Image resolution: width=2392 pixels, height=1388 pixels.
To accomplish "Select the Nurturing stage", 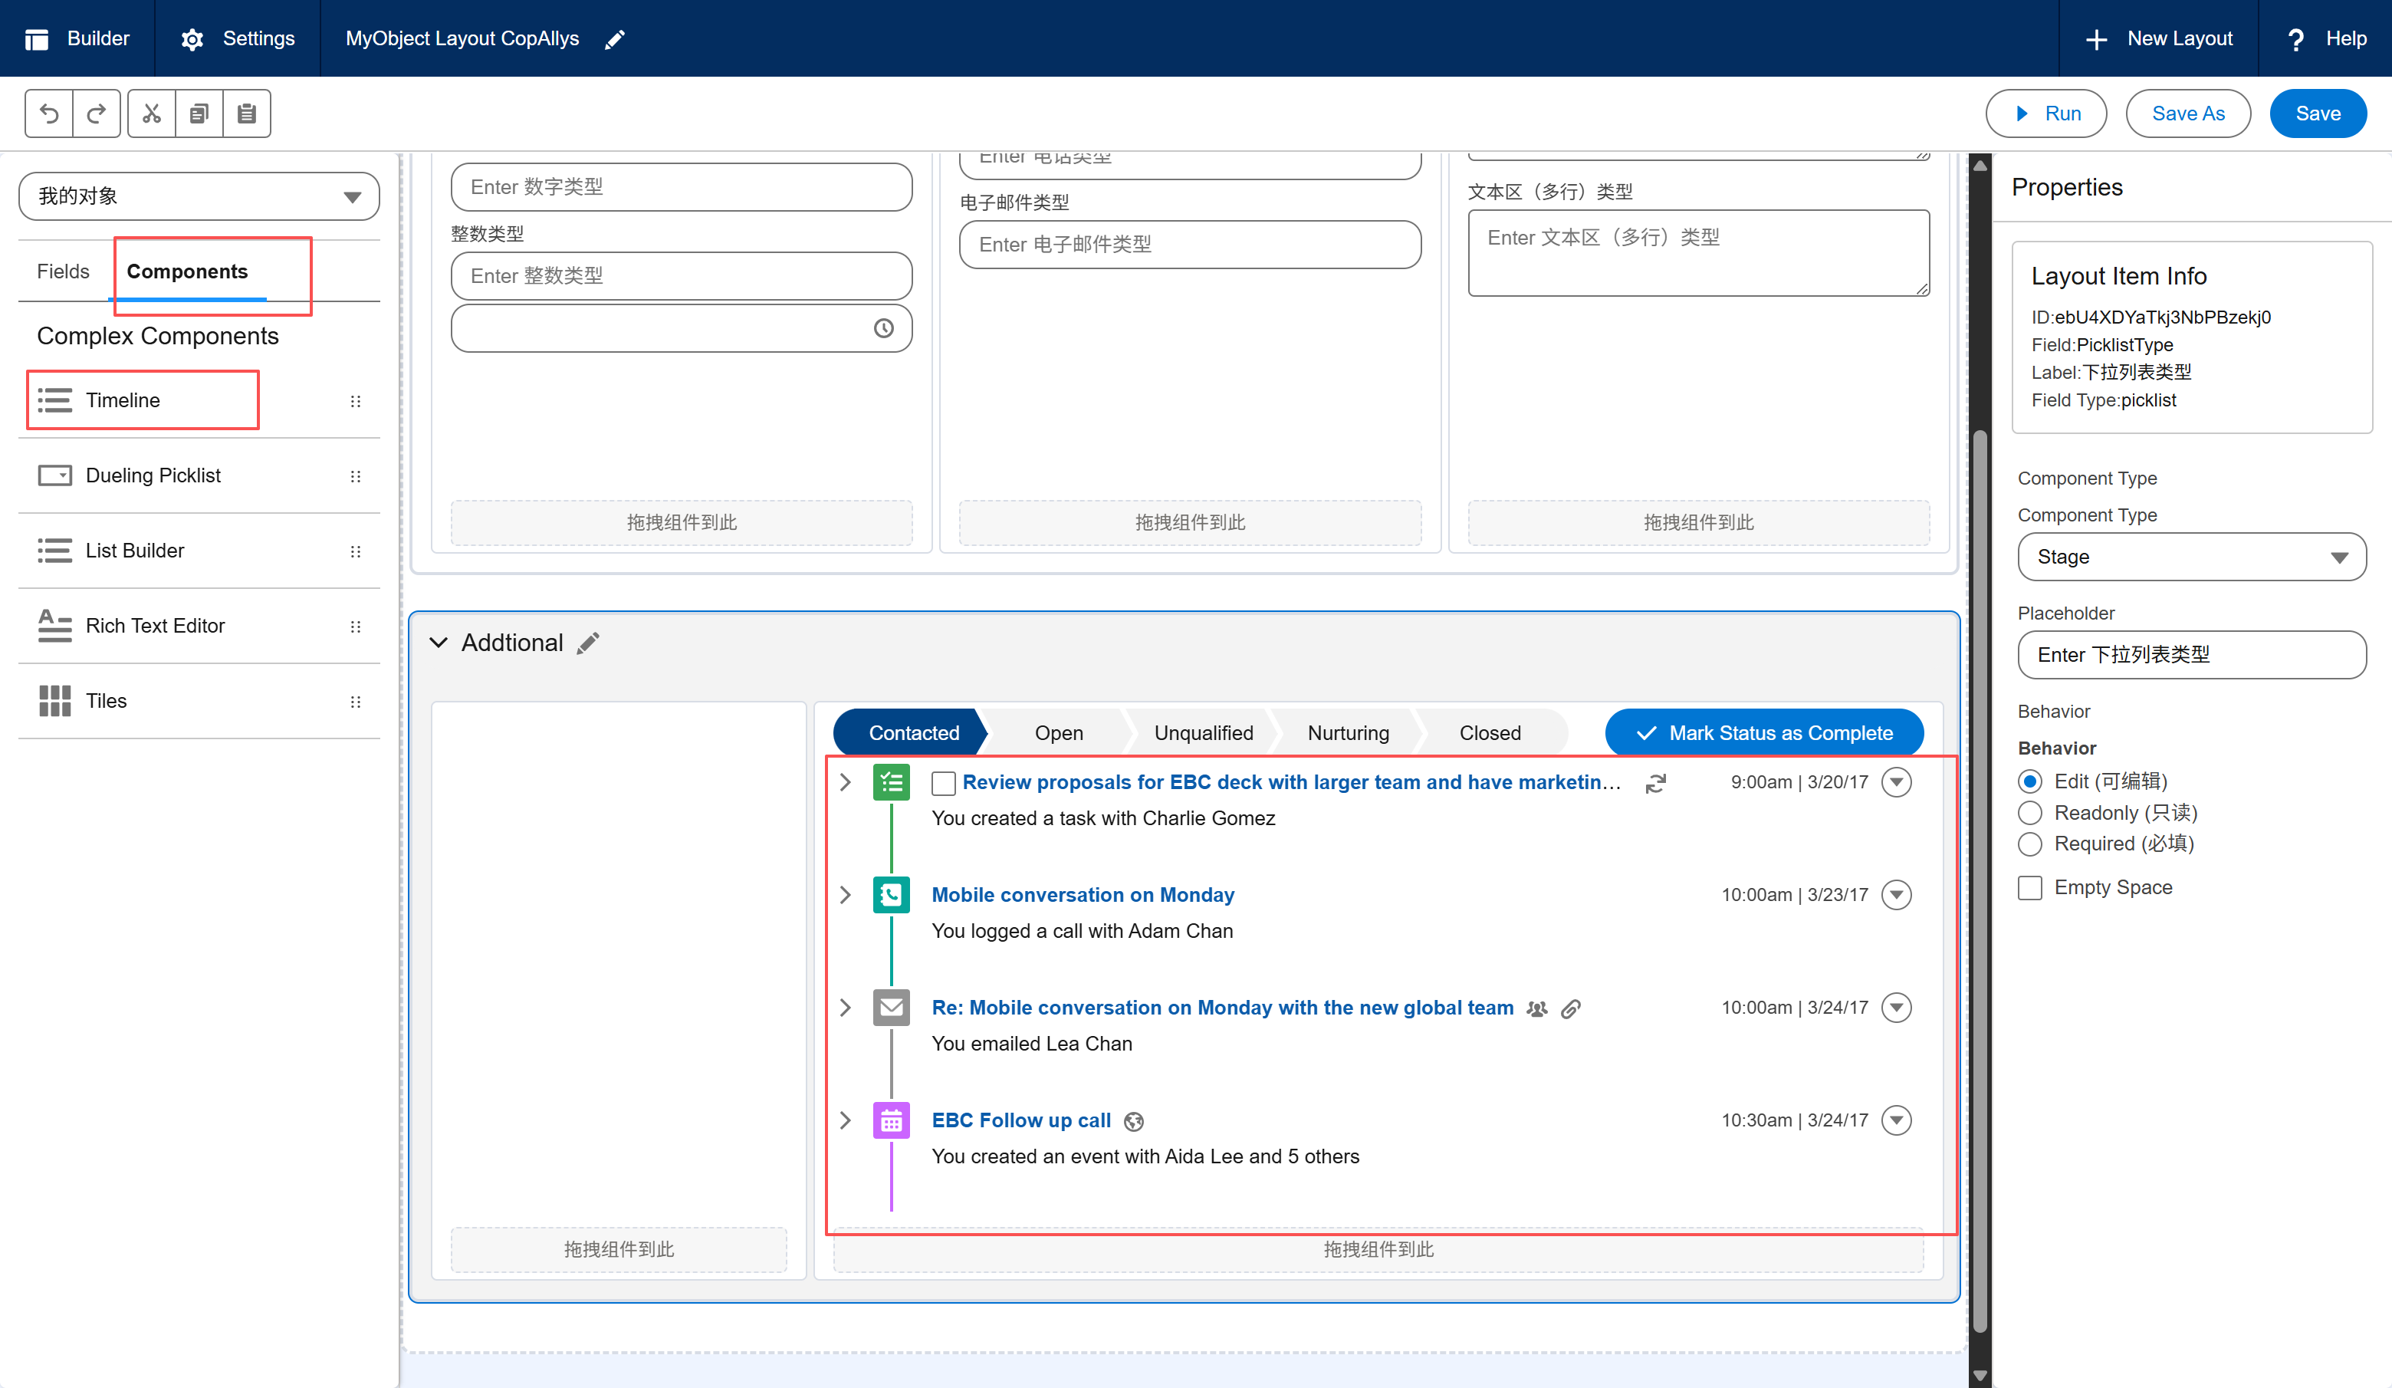I will (x=1348, y=733).
